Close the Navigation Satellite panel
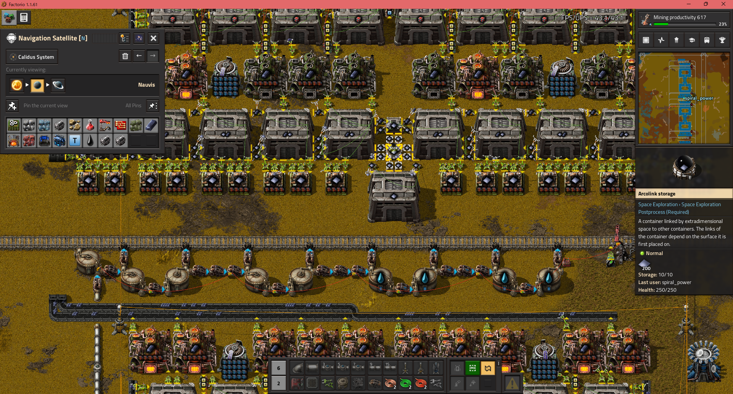This screenshot has width=733, height=394. point(153,38)
